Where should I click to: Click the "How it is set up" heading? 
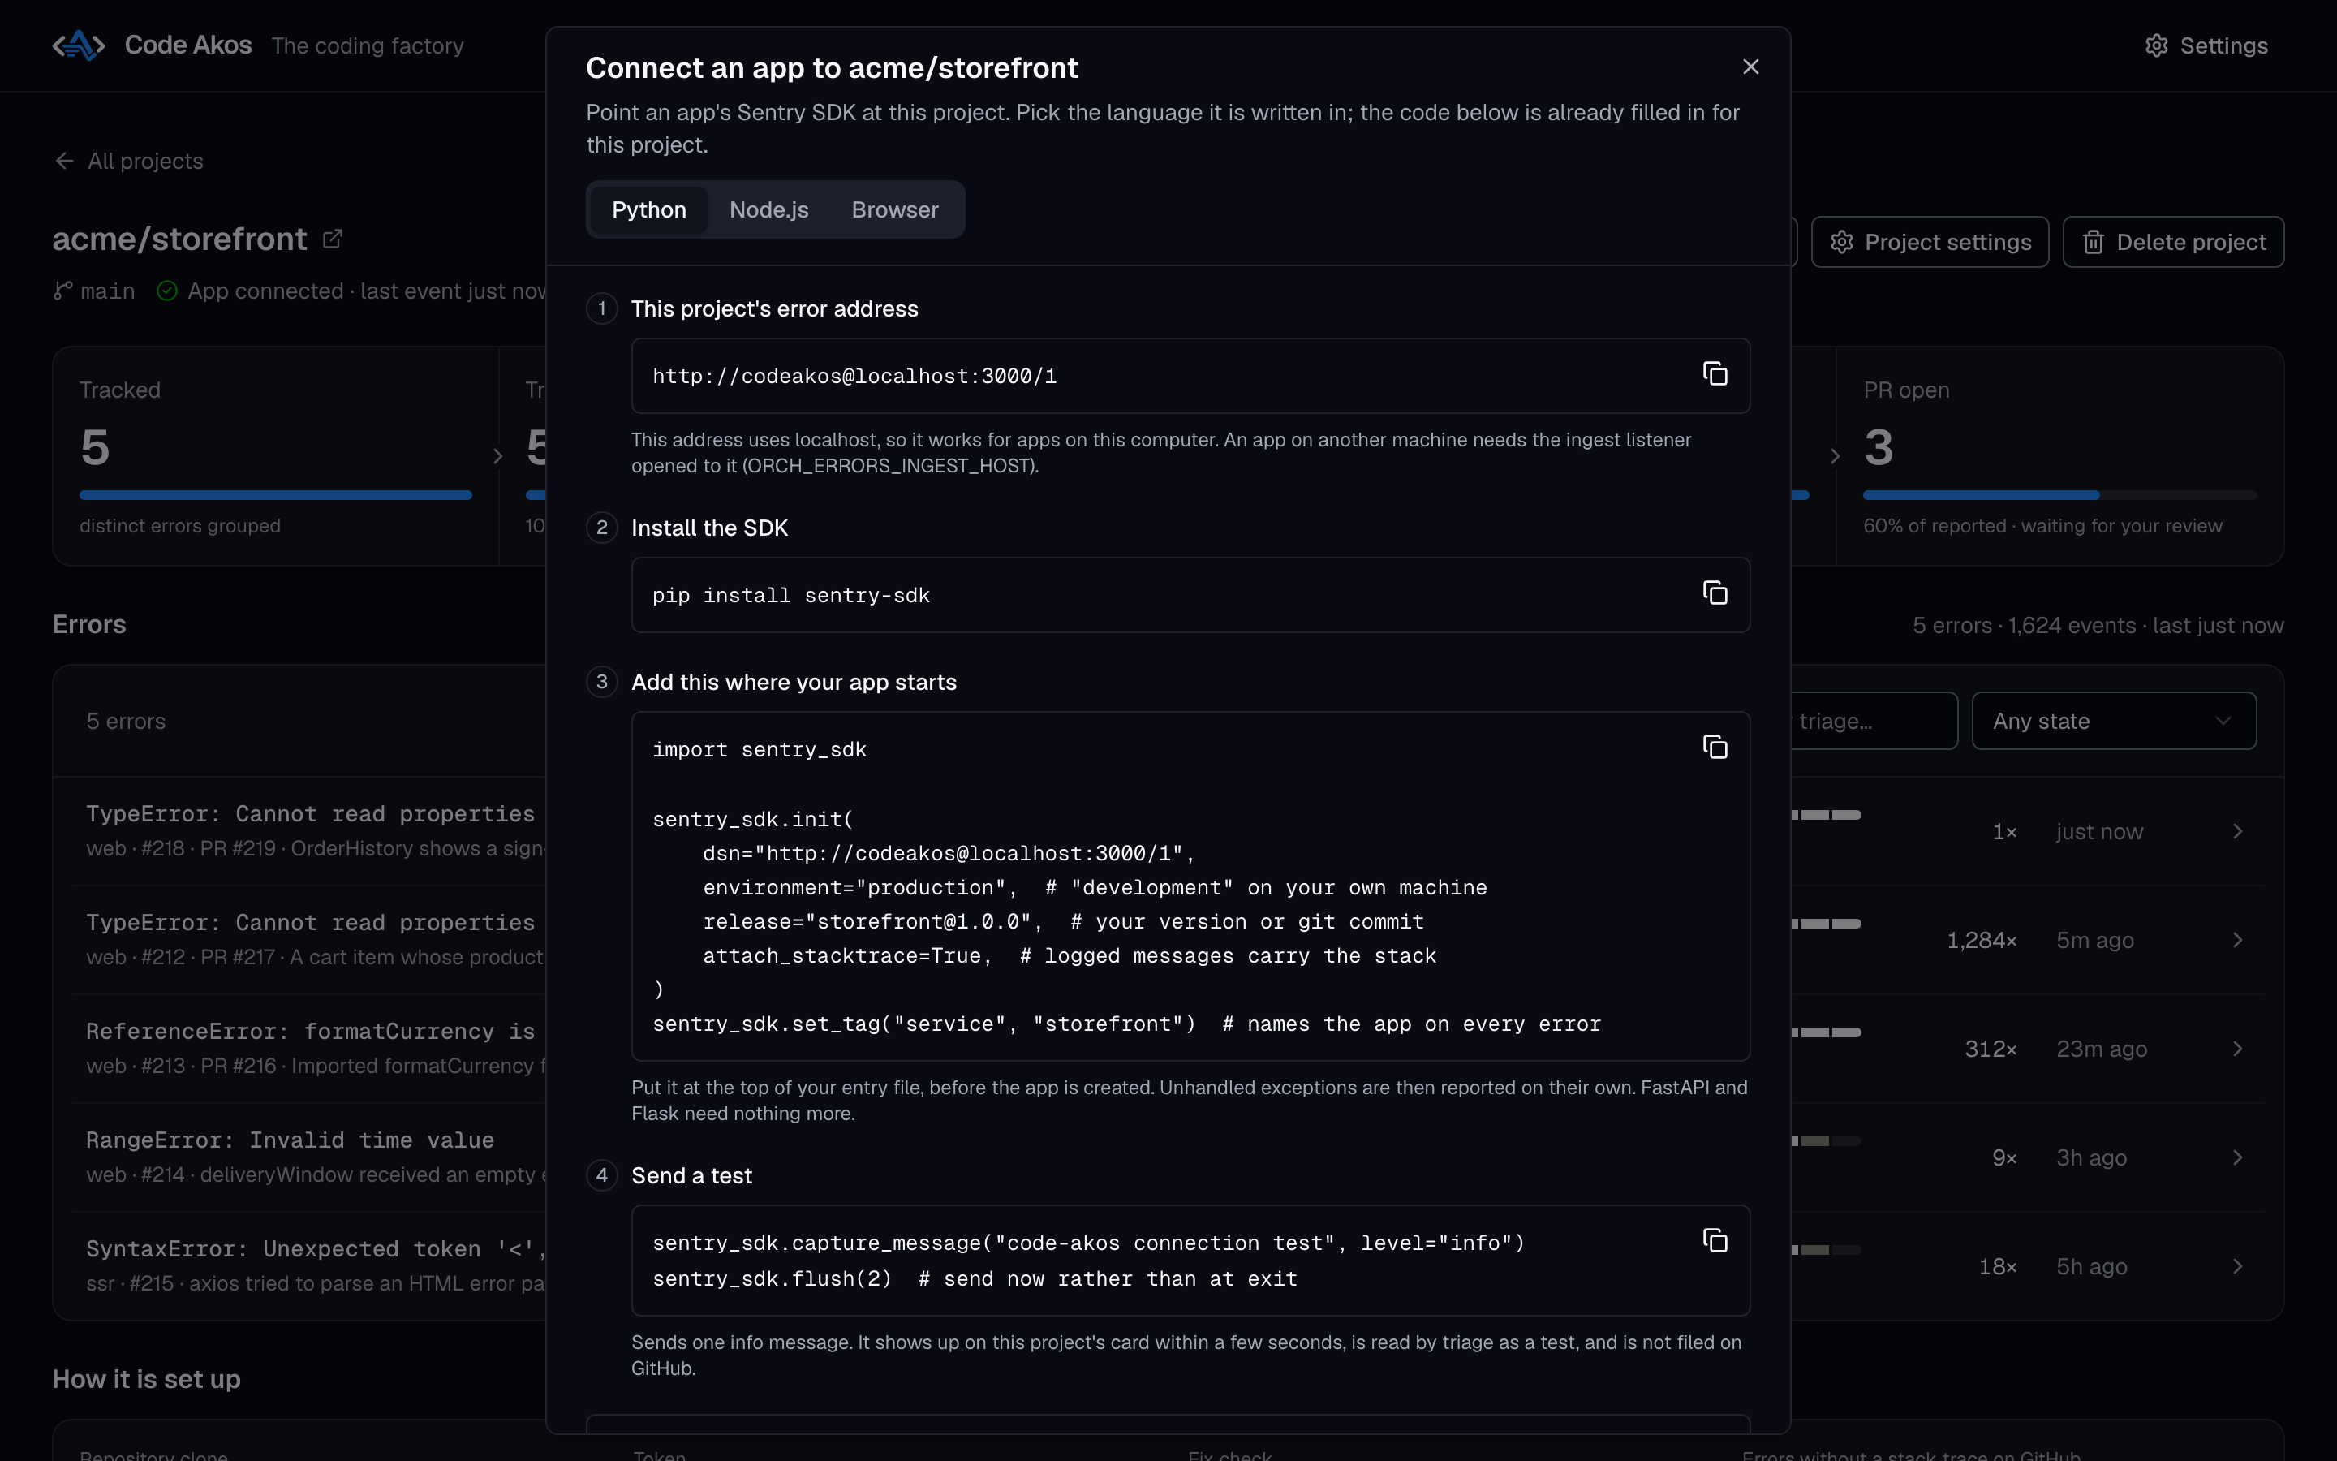146,1379
